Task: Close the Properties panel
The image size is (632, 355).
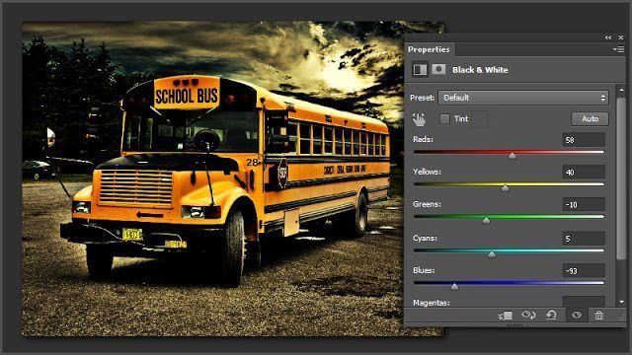Action: 621,37
